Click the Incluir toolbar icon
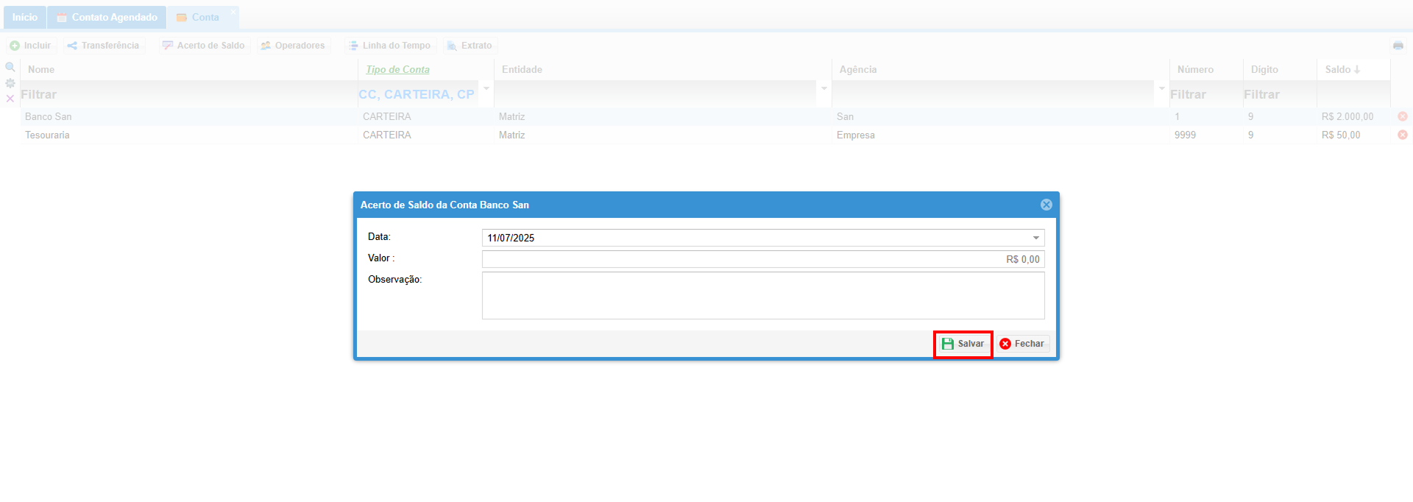The image size is (1413, 502). (x=15, y=46)
